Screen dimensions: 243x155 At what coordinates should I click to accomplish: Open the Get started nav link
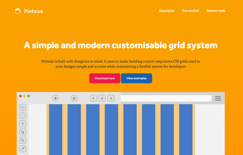[190, 11]
